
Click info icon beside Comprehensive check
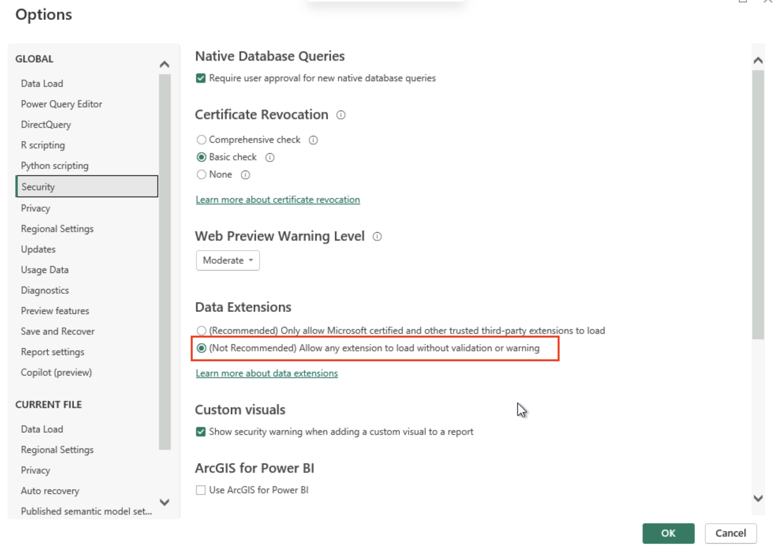point(313,140)
